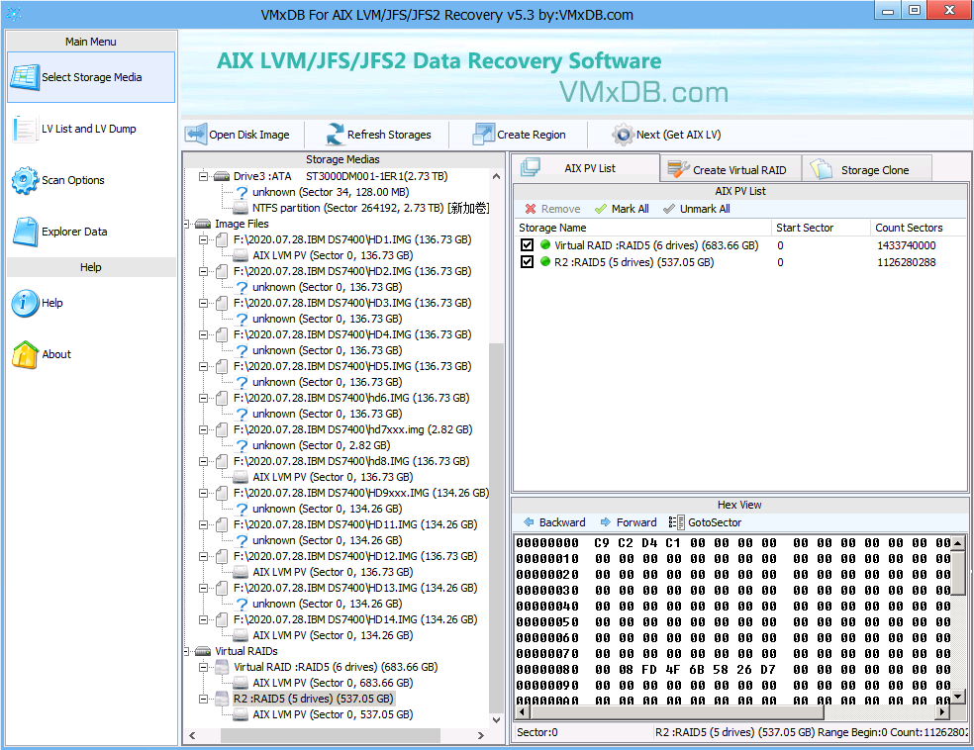
Task: Switch to the Storage Clone tab
Action: (x=867, y=169)
